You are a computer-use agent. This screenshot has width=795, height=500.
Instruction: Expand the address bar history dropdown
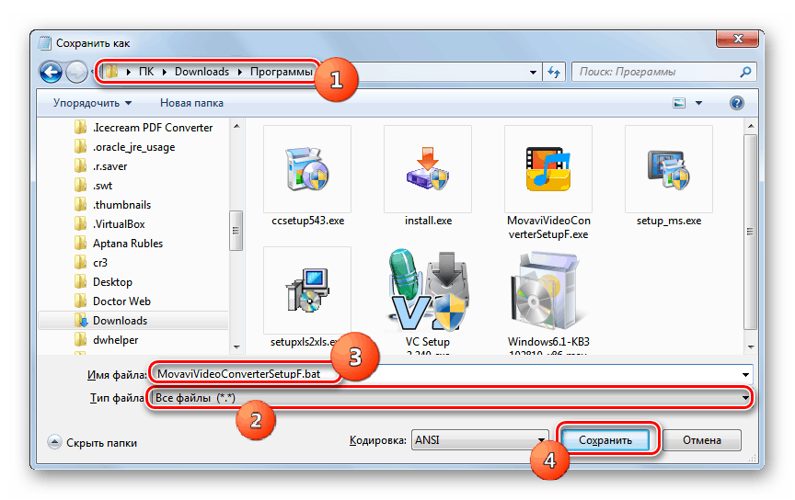tap(533, 73)
